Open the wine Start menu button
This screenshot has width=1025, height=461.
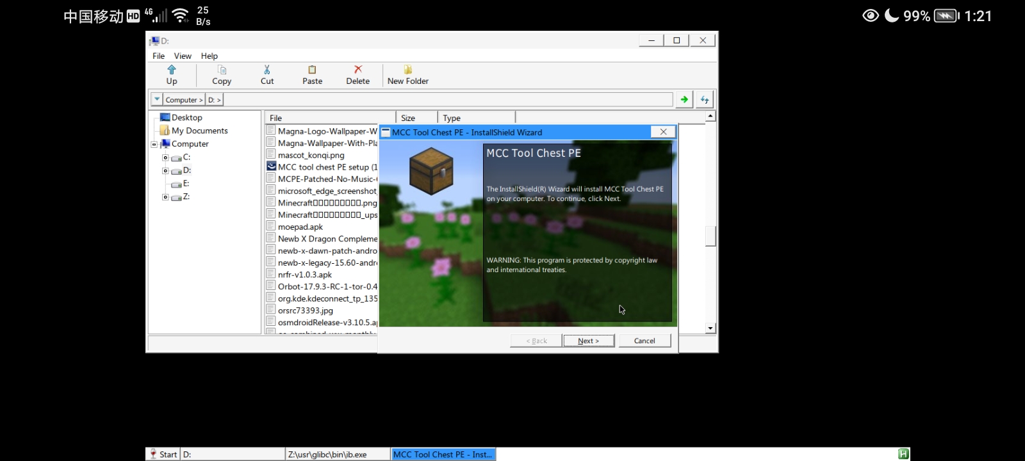163,454
